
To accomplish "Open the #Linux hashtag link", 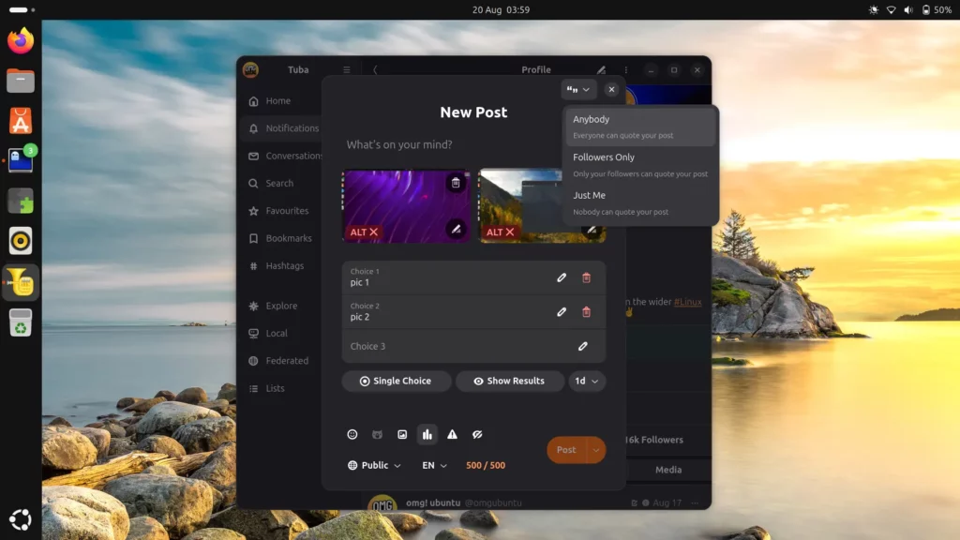I will click(687, 302).
